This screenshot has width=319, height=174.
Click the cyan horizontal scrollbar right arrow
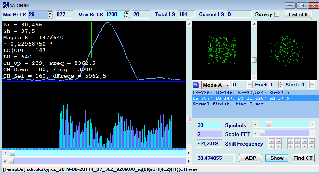point(189,153)
